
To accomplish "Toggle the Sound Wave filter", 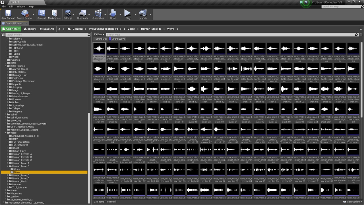I will [117, 39].
